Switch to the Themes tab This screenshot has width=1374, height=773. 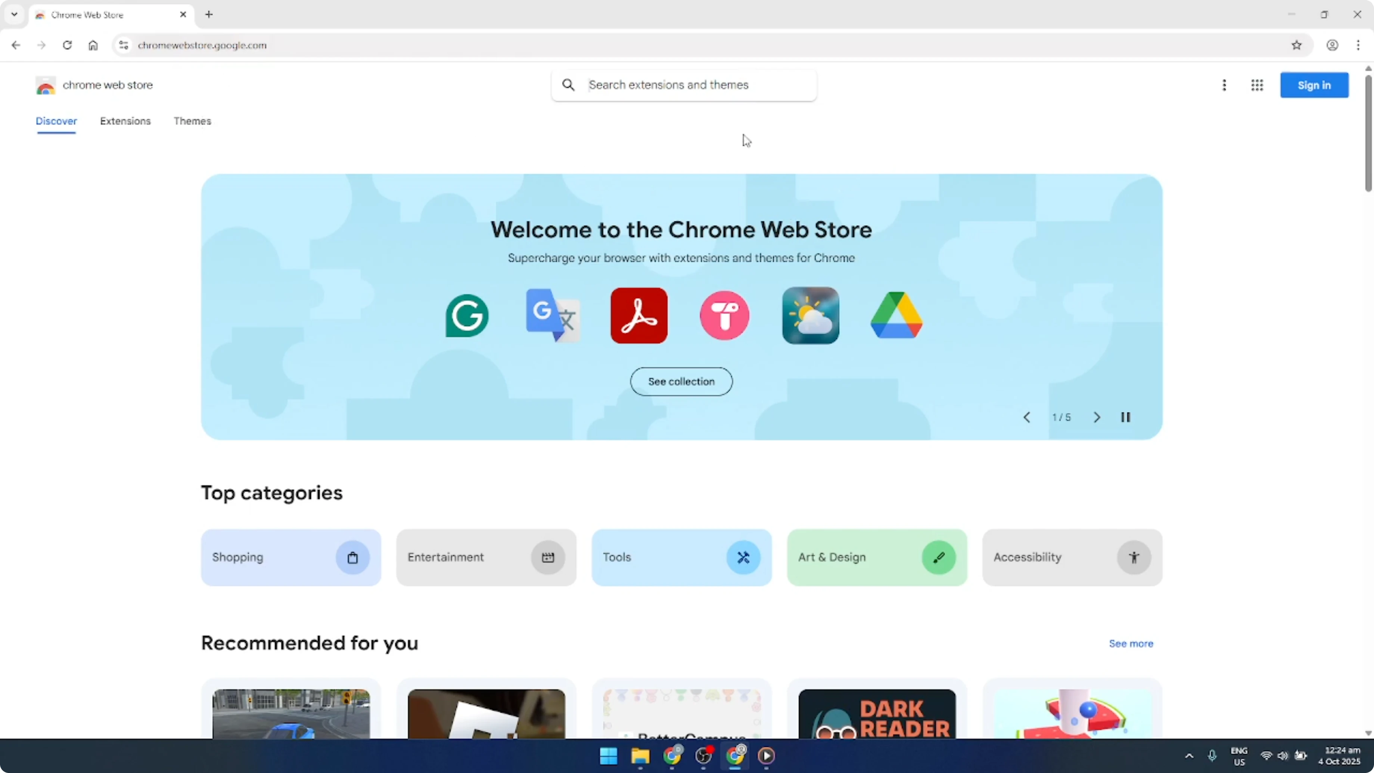tap(193, 121)
